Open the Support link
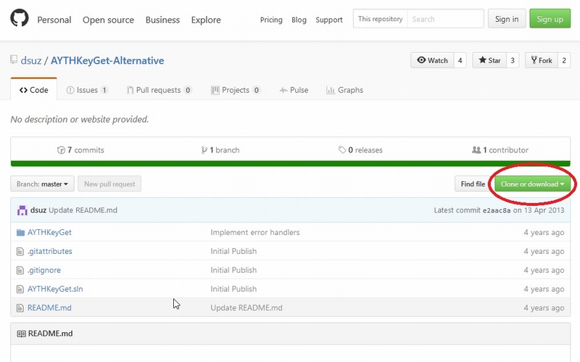 point(329,20)
